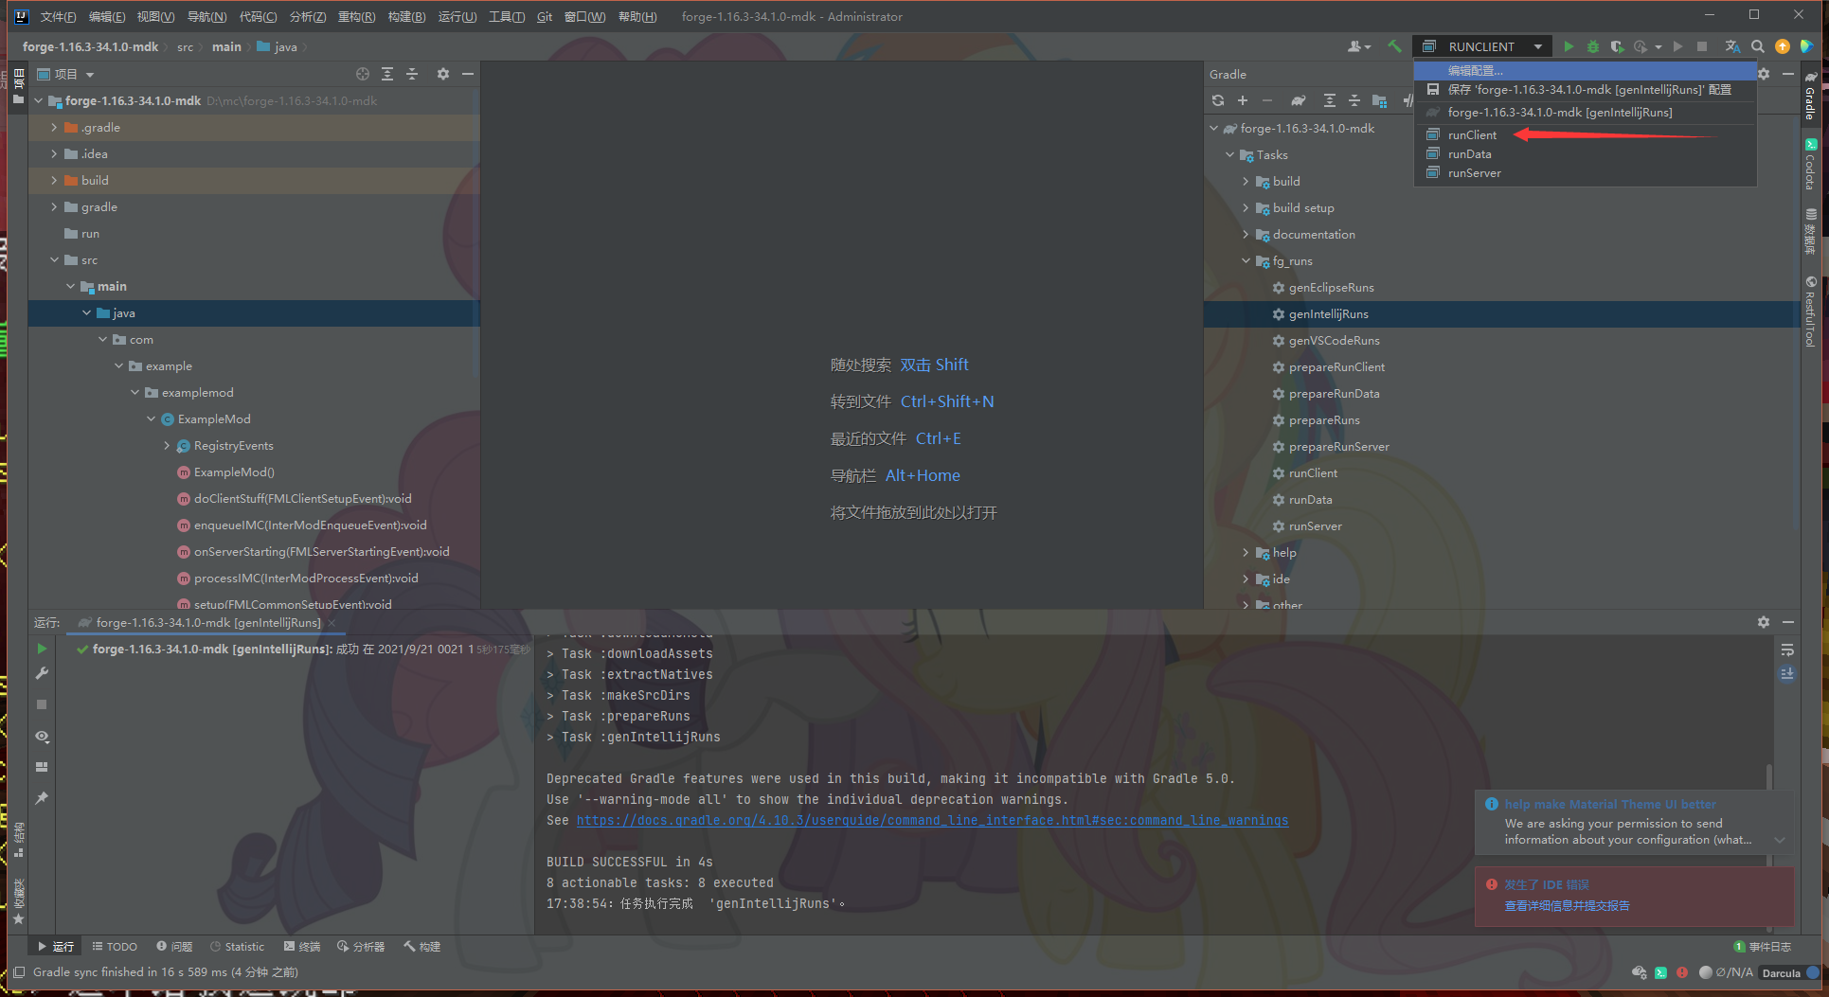Toggle soft-wrap icon in console output
Screen dimensions: 1829x997
click(x=1787, y=650)
